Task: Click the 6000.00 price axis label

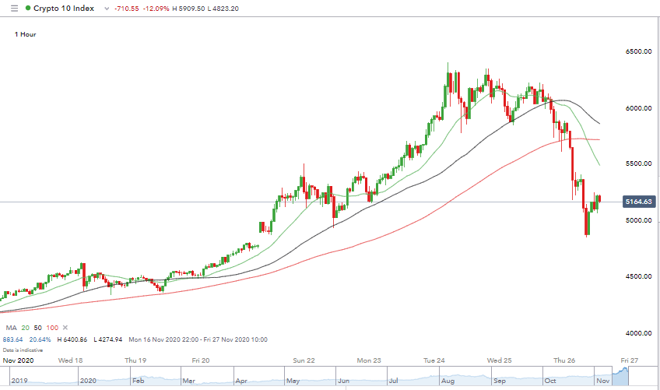Action: point(638,108)
